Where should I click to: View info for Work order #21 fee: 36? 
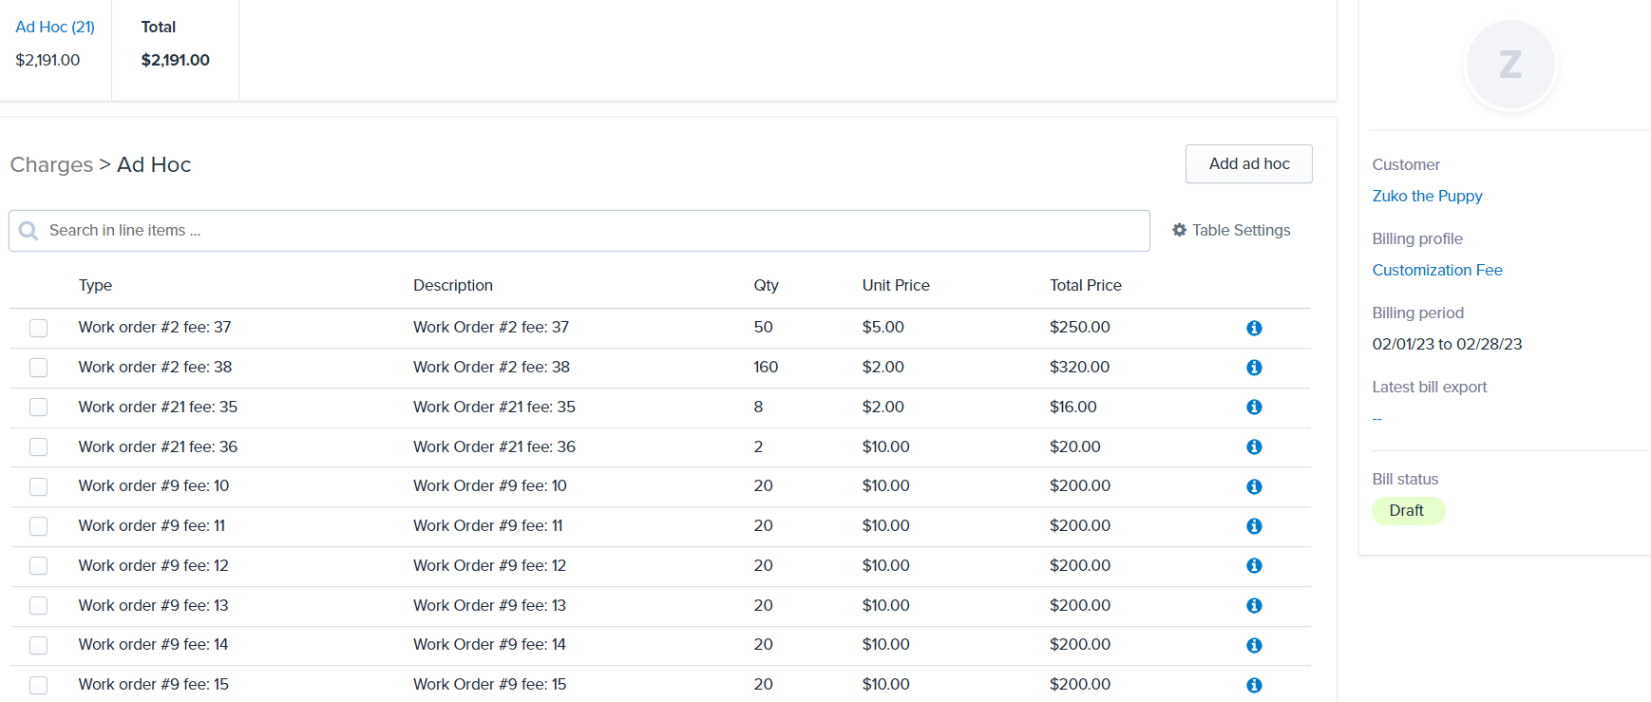pos(1254,446)
